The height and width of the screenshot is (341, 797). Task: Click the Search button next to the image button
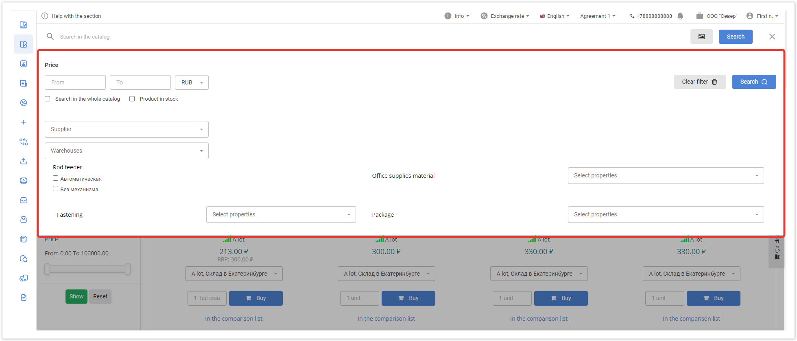point(736,37)
